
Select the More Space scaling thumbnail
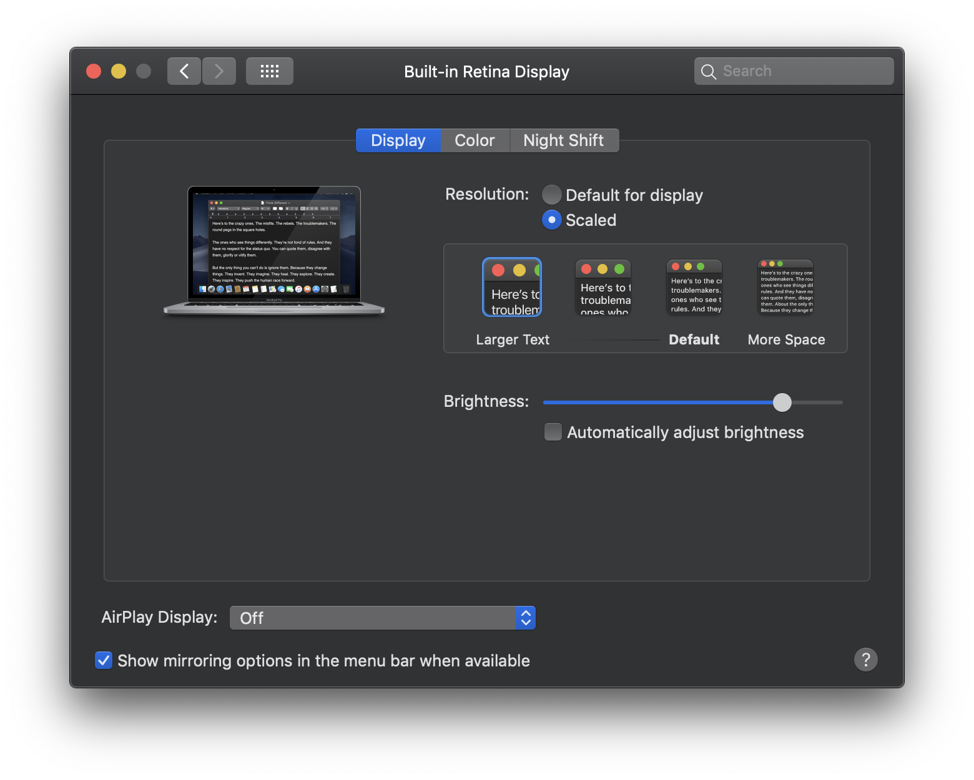point(785,287)
